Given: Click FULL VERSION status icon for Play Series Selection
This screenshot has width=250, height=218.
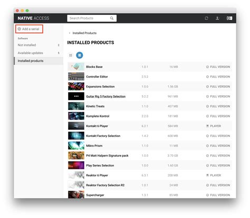Looking at the screenshot, I should pyautogui.click(x=207, y=165).
